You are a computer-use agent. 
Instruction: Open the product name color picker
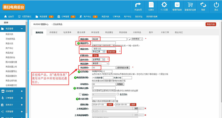click(129, 39)
